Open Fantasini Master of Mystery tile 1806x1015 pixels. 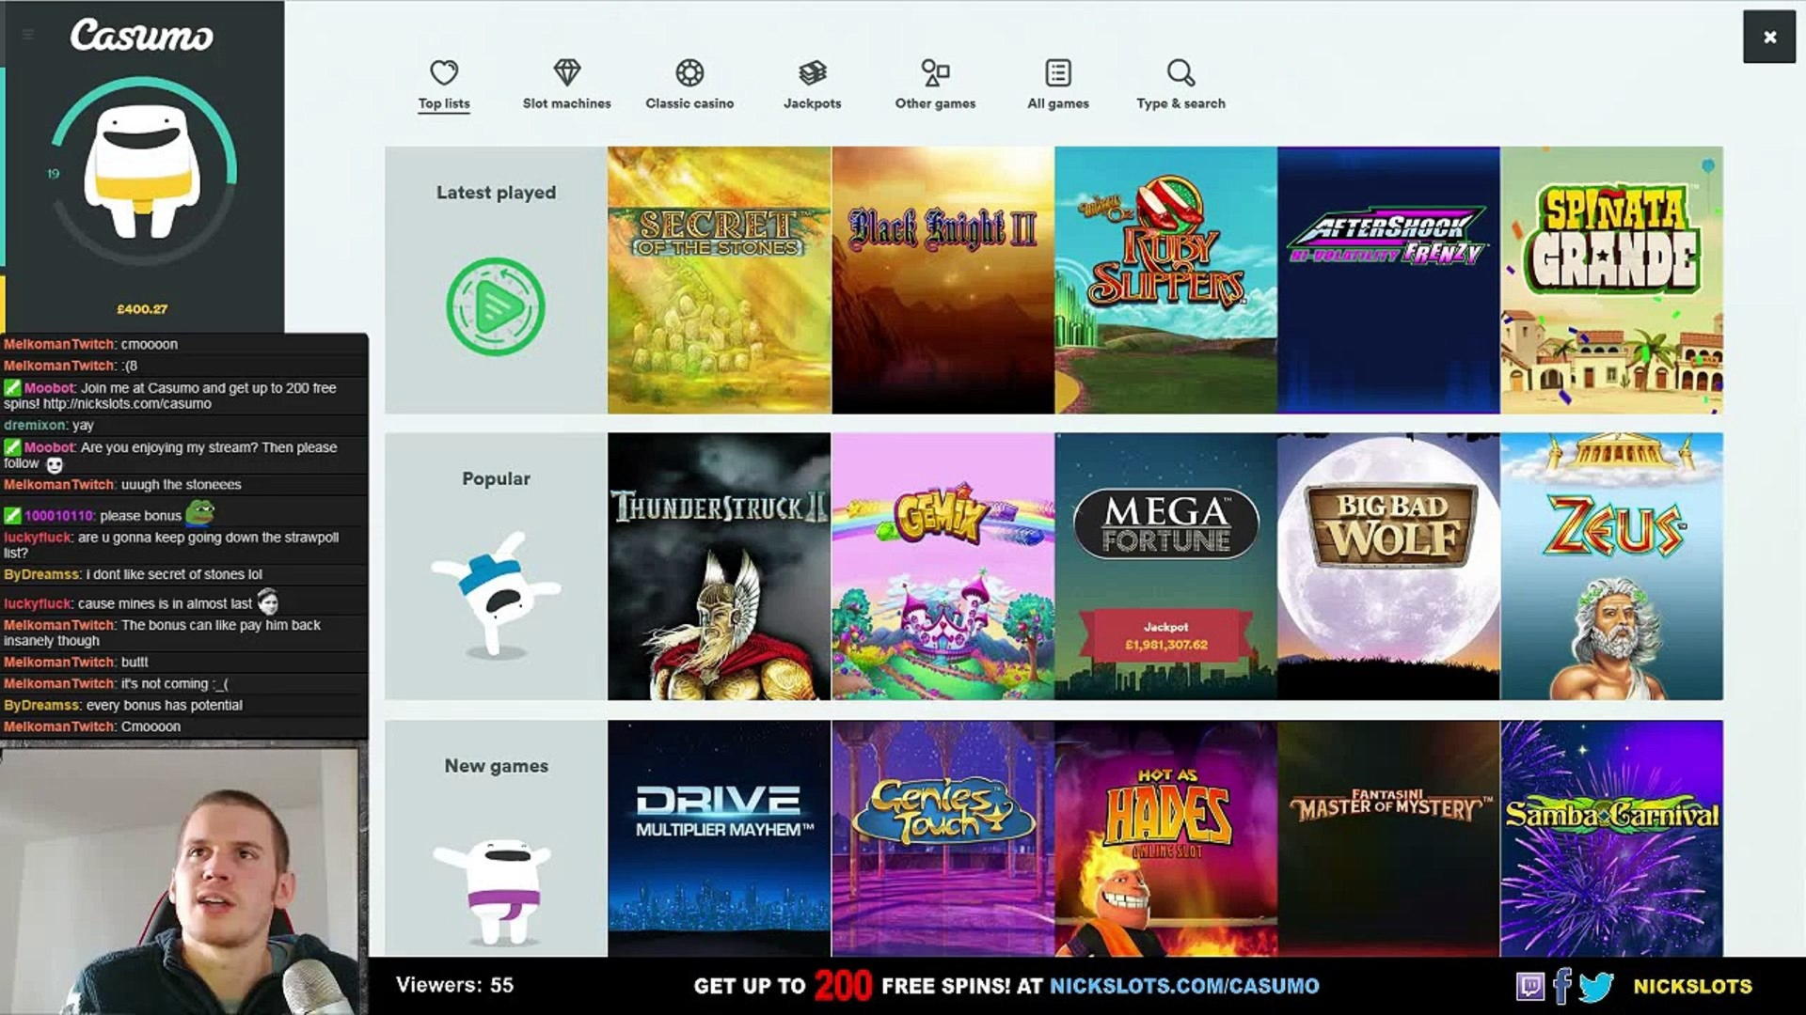pos(1388,838)
